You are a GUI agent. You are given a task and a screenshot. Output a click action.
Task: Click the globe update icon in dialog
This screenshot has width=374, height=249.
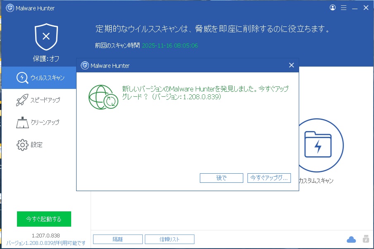pos(103,97)
